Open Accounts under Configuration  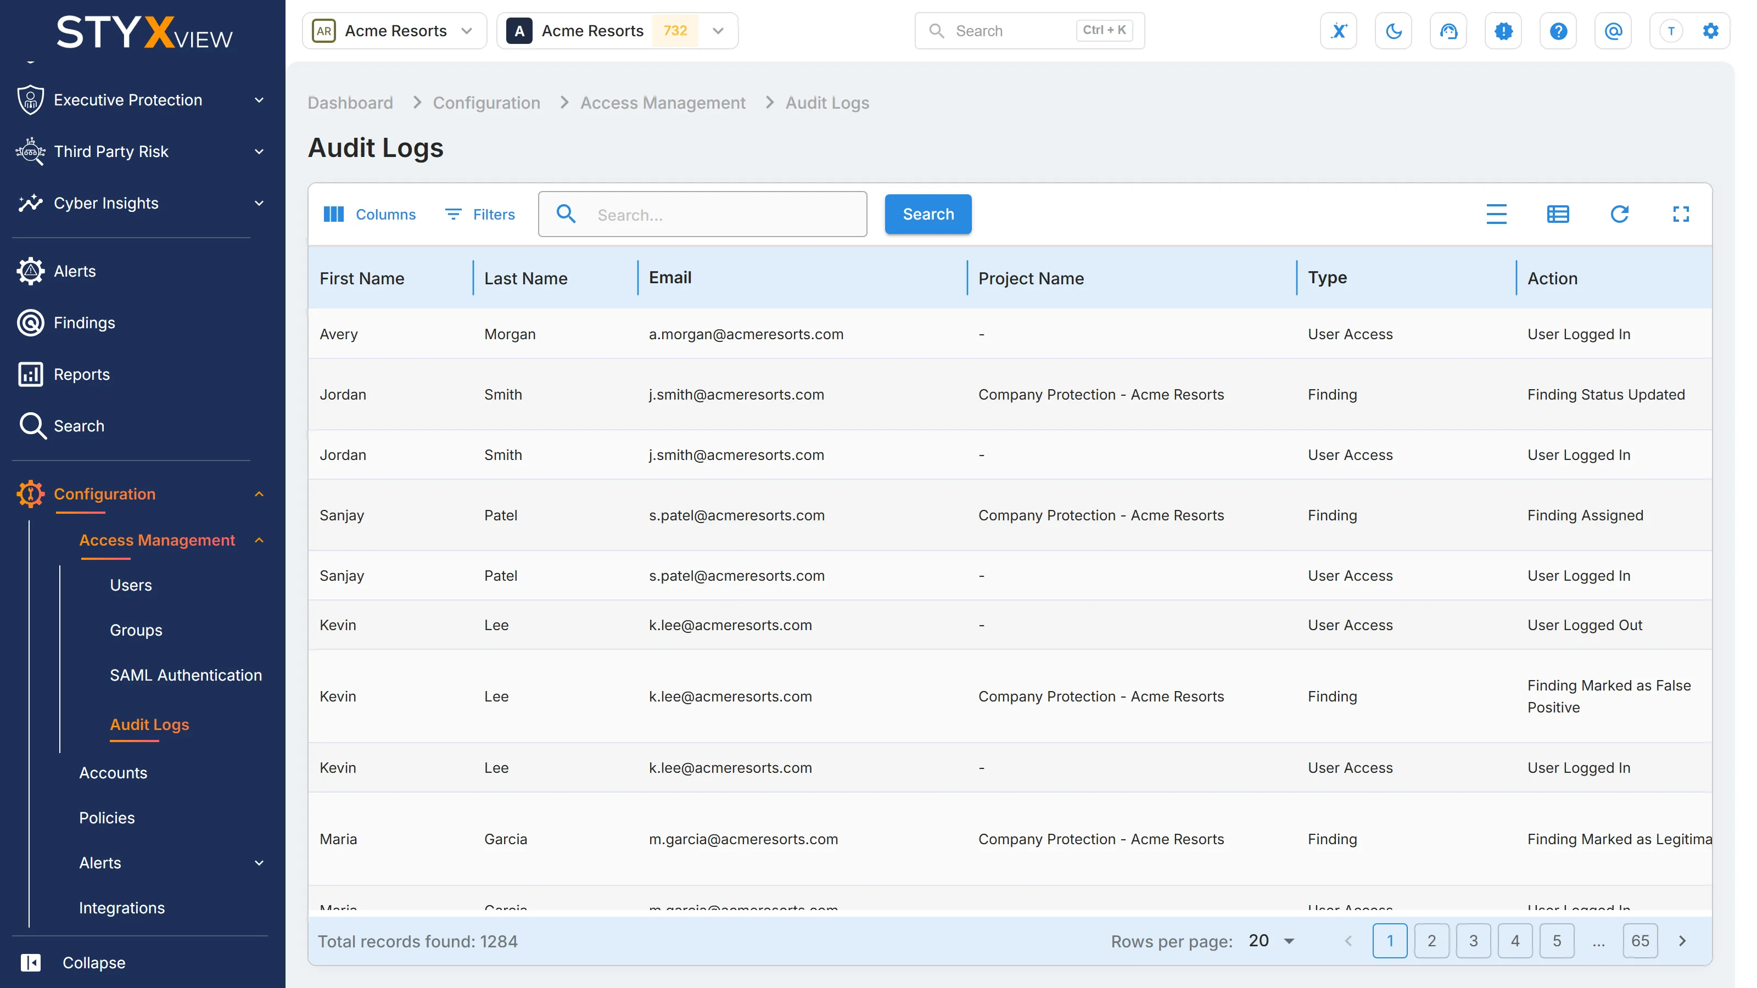113,772
